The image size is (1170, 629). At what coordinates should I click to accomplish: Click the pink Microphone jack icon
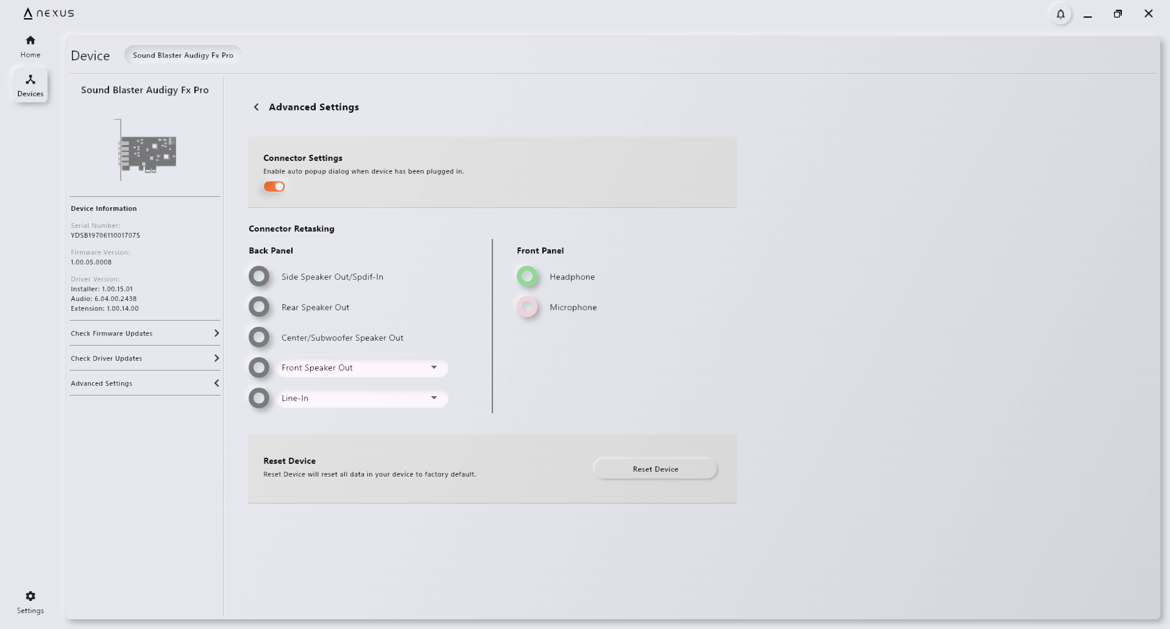point(527,307)
